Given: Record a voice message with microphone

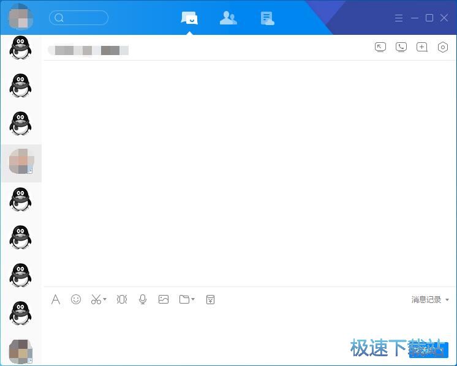Looking at the screenshot, I should 143,299.
